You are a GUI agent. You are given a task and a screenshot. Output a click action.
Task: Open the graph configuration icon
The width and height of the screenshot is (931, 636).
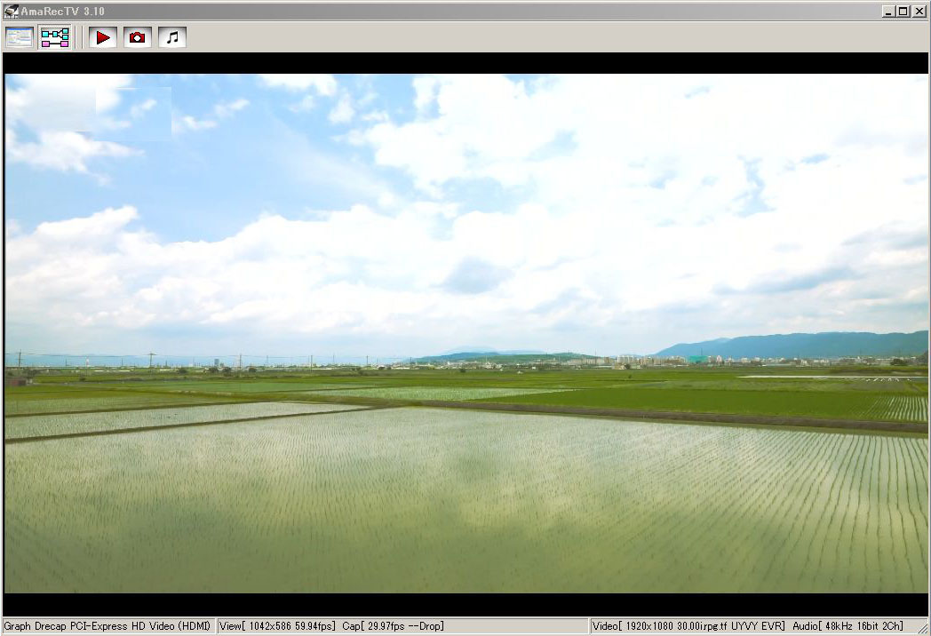[54, 37]
